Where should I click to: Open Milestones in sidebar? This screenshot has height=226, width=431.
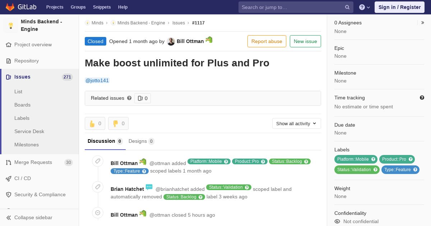(x=27, y=145)
